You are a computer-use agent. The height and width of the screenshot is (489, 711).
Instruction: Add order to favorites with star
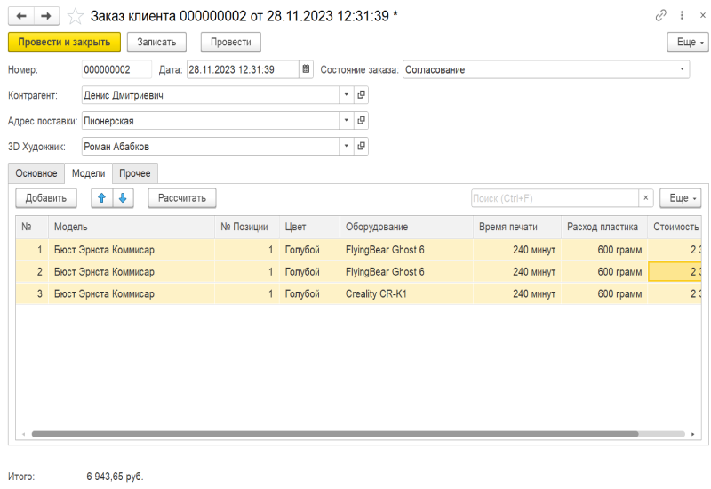pos(75,16)
